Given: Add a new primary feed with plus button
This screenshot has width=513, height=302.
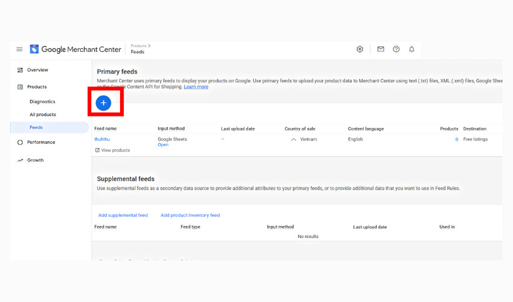Looking at the screenshot, I should point(103,103).
